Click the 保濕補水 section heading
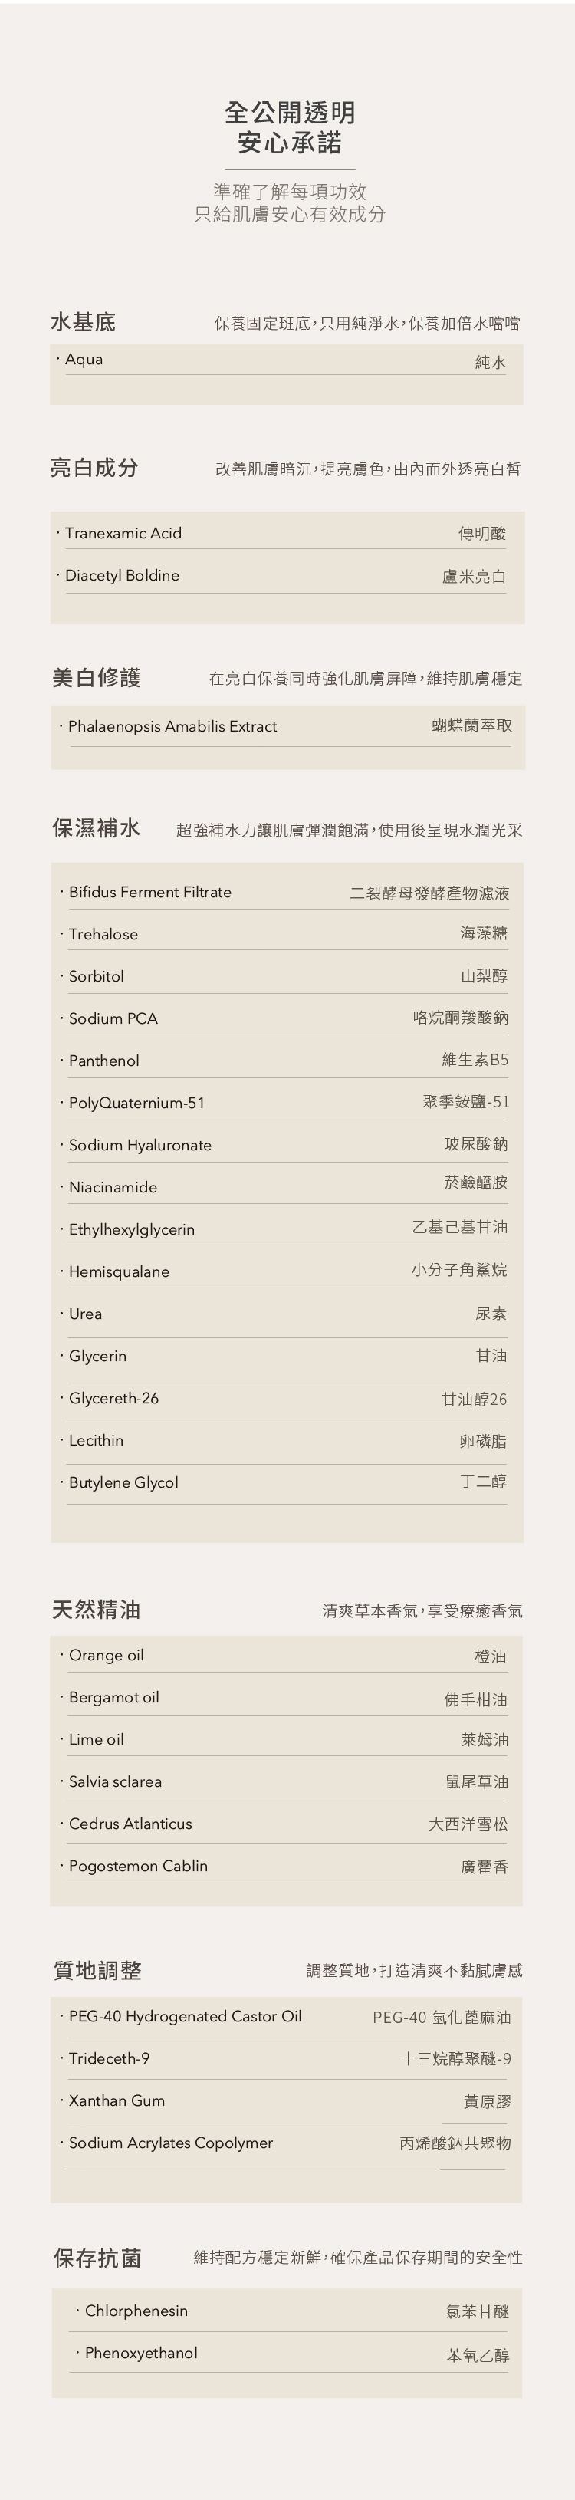Image resolution: width=575 pixels, height=2500 pixels. [x=96, y=827]
